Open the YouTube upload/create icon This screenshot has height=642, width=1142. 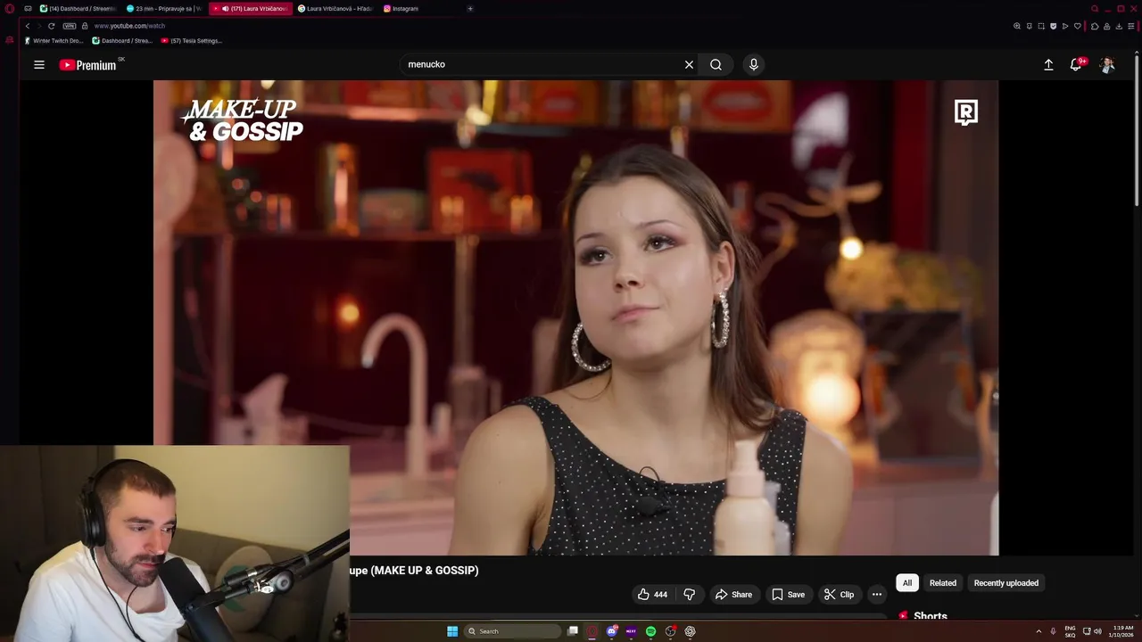pos(1048,65)
